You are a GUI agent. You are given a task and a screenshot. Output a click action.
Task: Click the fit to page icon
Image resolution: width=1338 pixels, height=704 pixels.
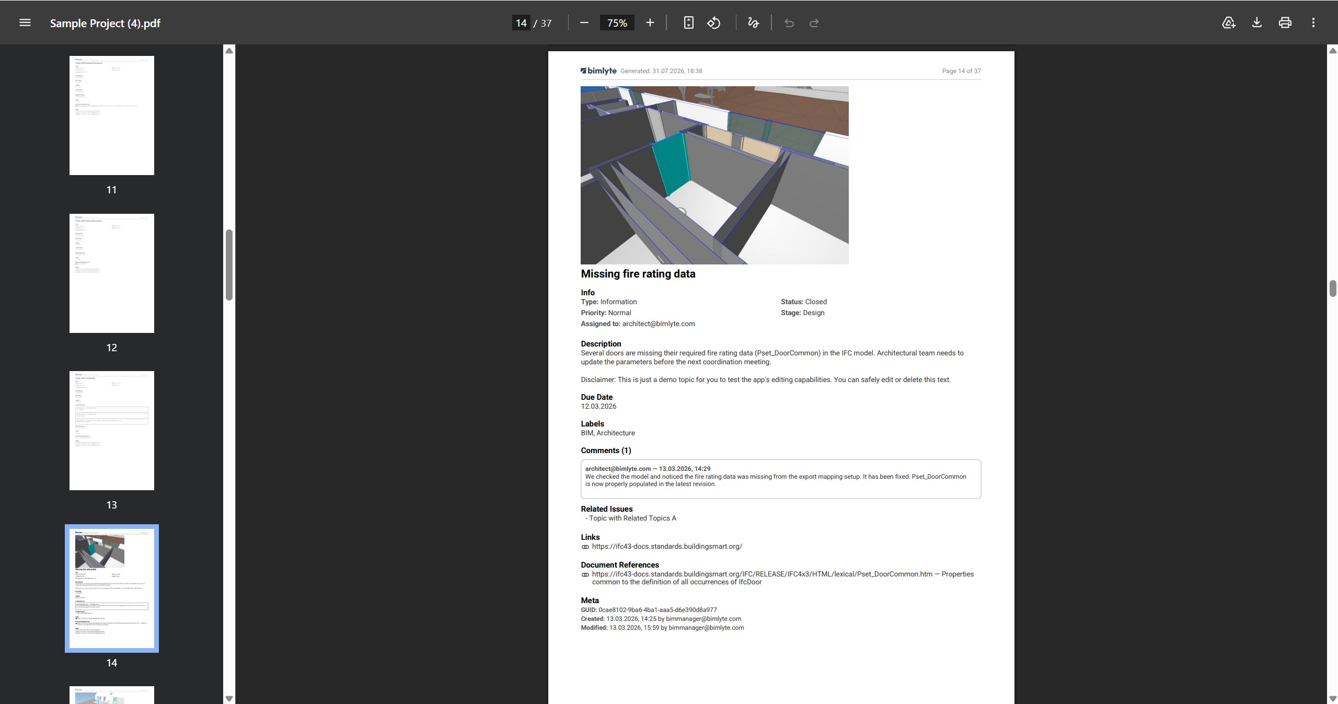(688, 22)
